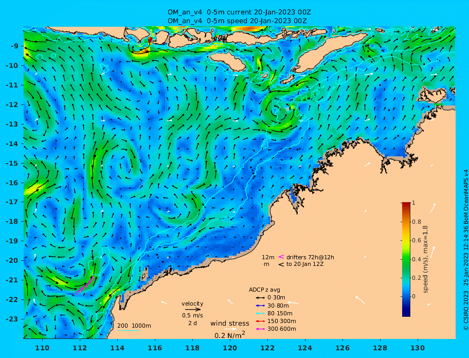Viewport: 469px width, 358px height.
Task: Click the 'ADCP z avg' legend heading
Action: (x=264, y=290)
